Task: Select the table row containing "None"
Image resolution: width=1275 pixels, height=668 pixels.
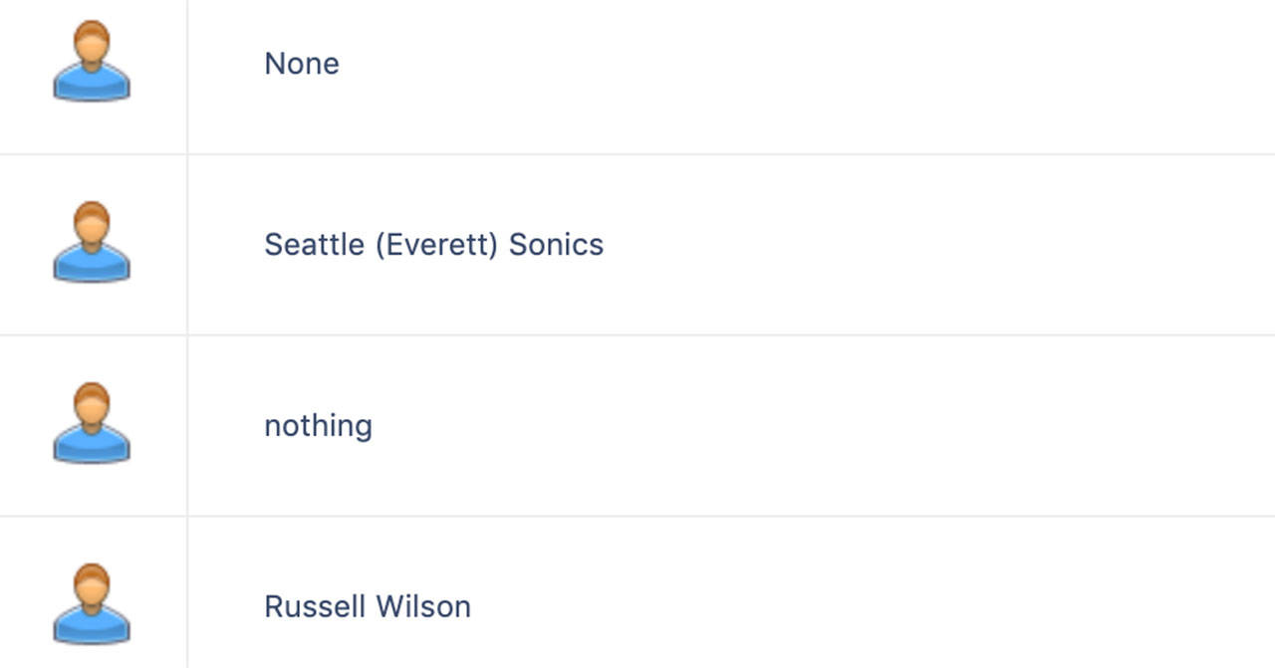Action: [637, 77]
